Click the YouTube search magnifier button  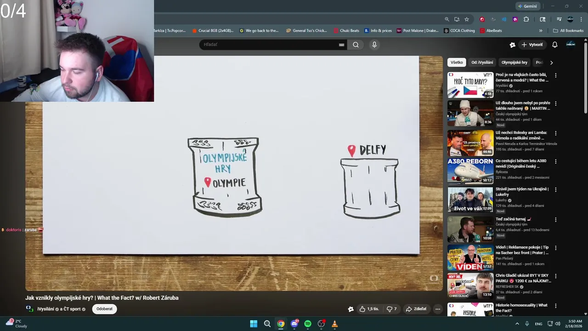click(356, 45)
